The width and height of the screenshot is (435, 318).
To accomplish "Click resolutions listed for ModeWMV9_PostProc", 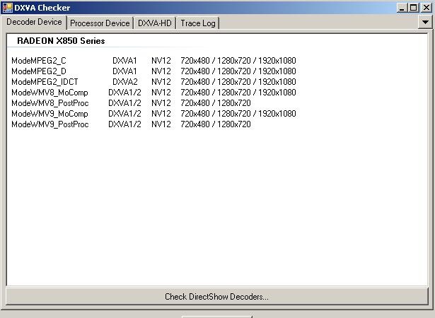I will click(x=216, y=124).
